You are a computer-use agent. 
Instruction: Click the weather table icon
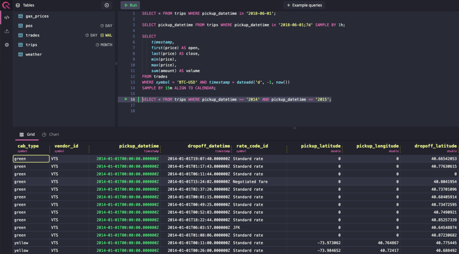click(20, 54)
